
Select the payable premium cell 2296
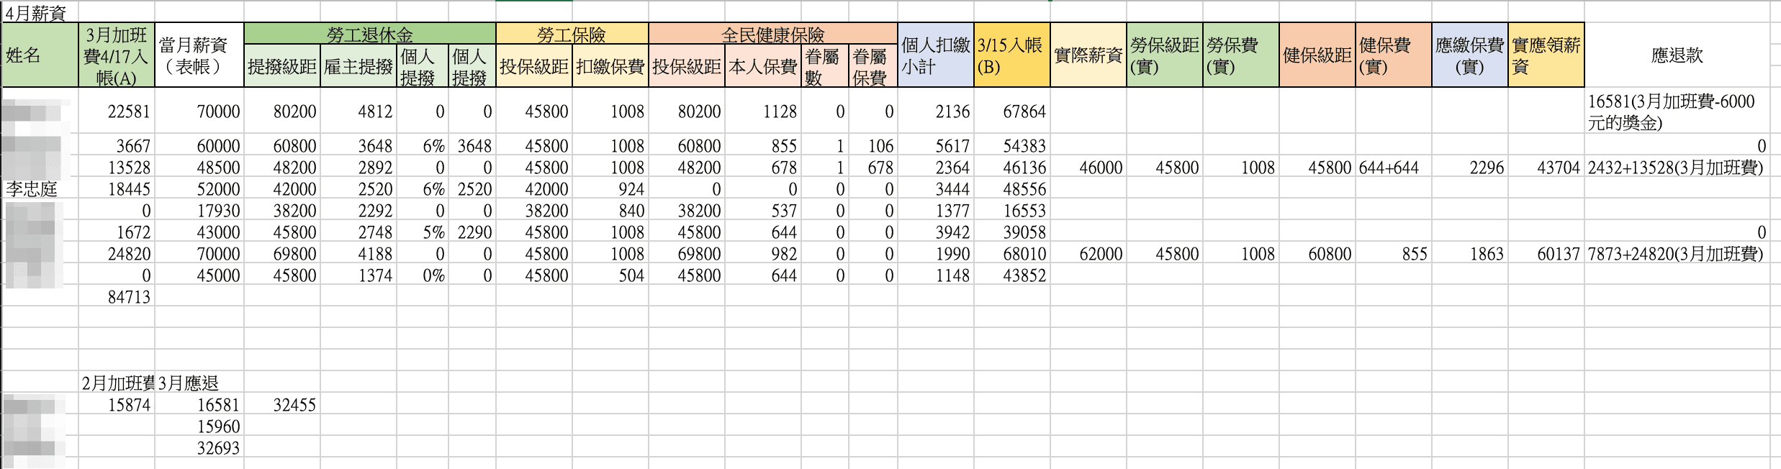point(1470,168)
